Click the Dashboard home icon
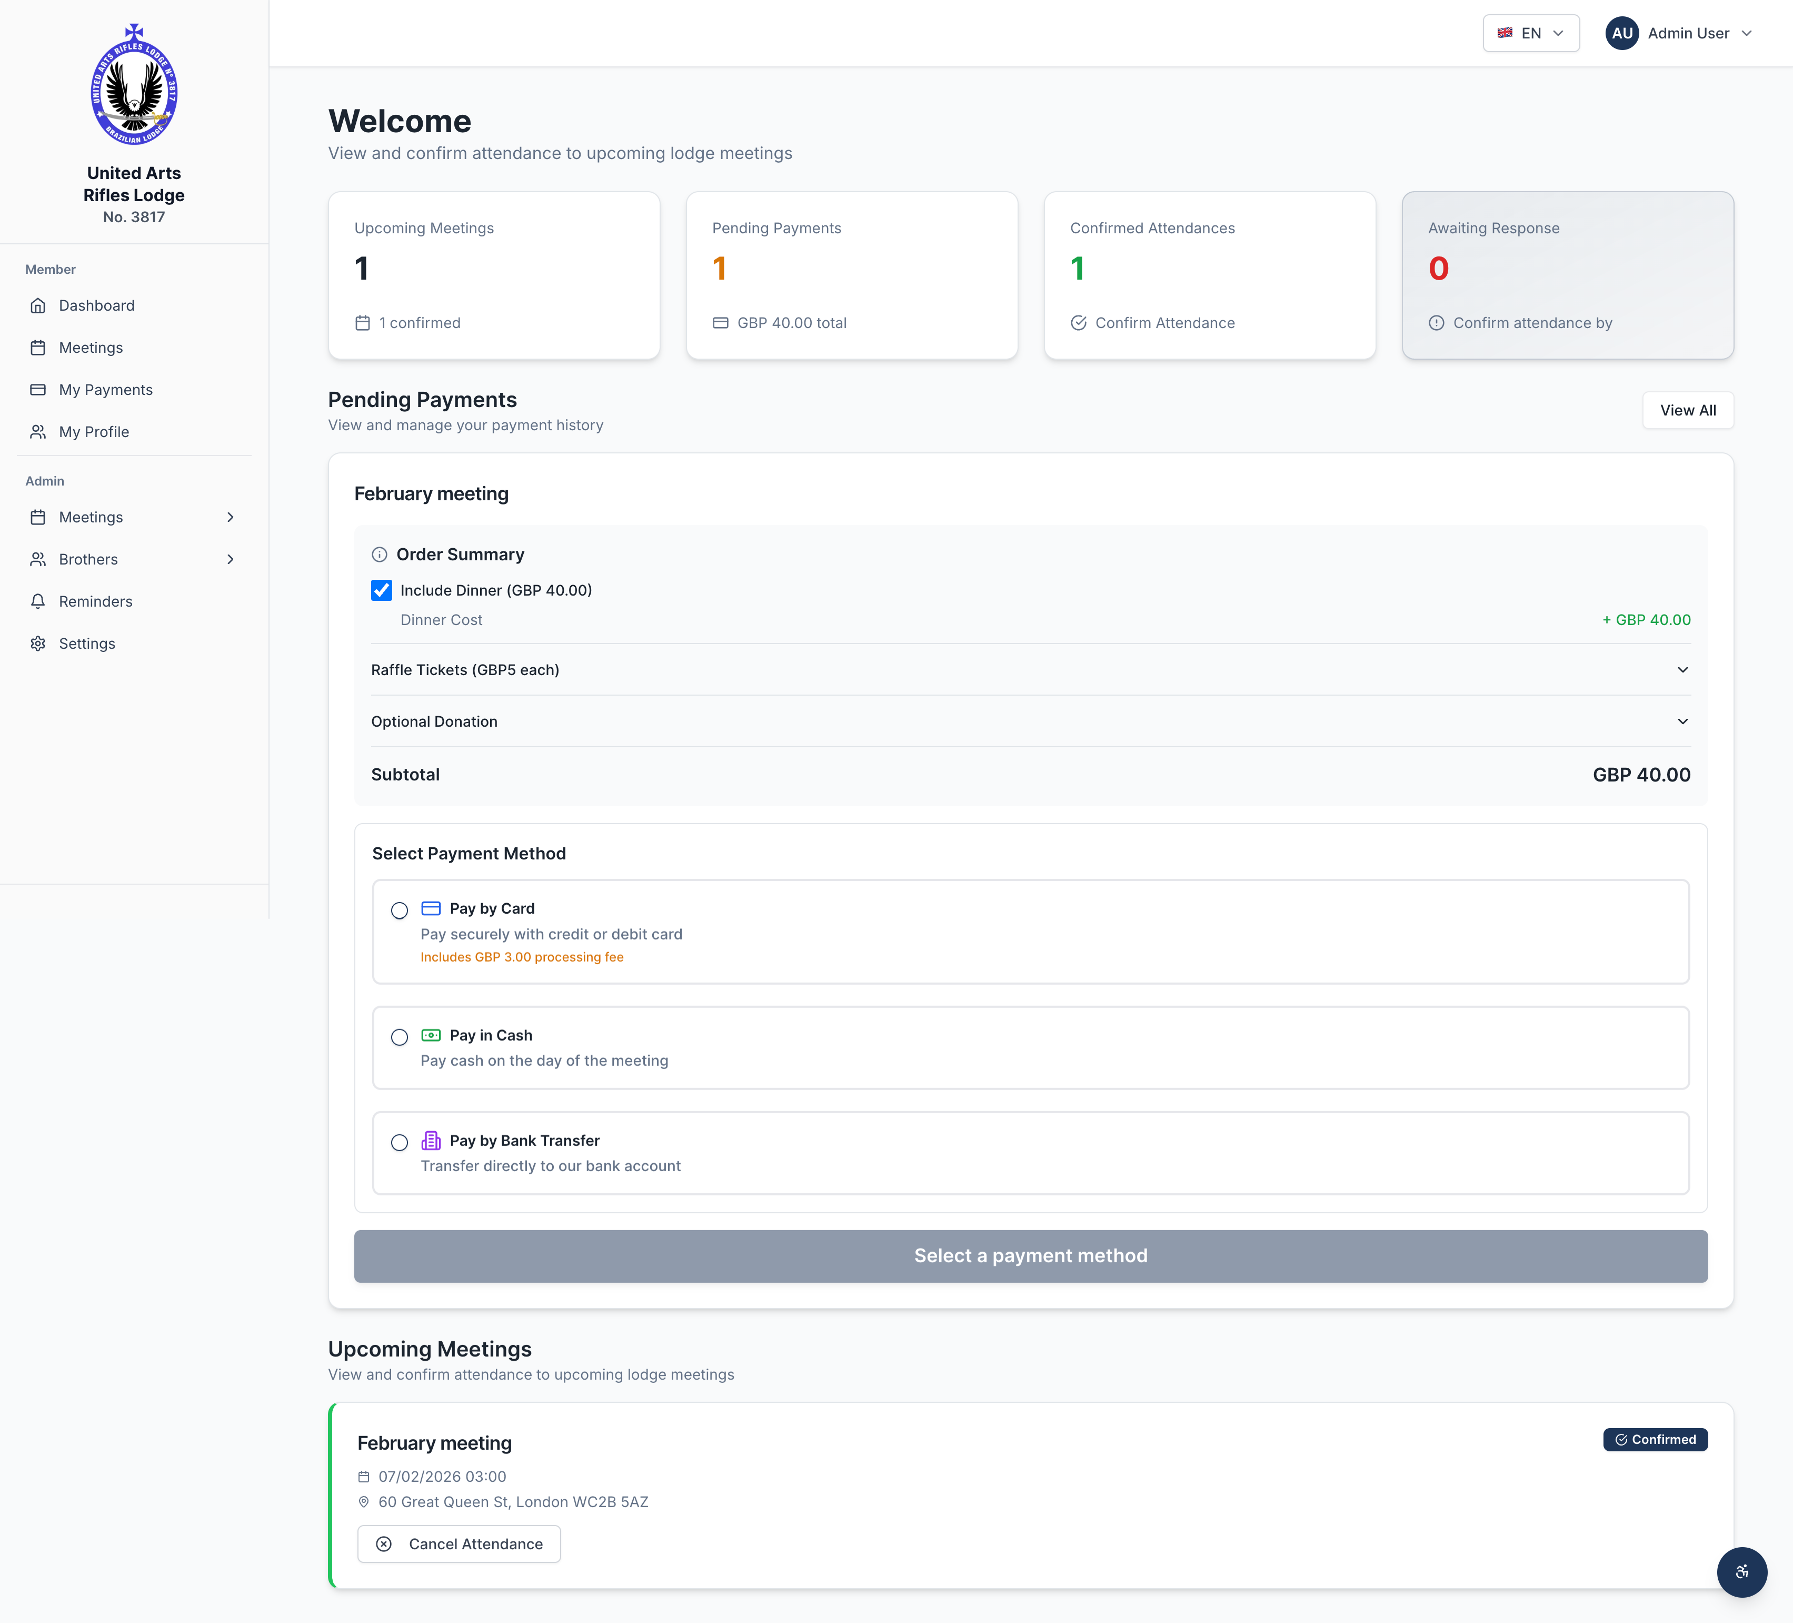Image resolution: width=1793 pixels, height=1623 pixels. [x=37, y=305]
